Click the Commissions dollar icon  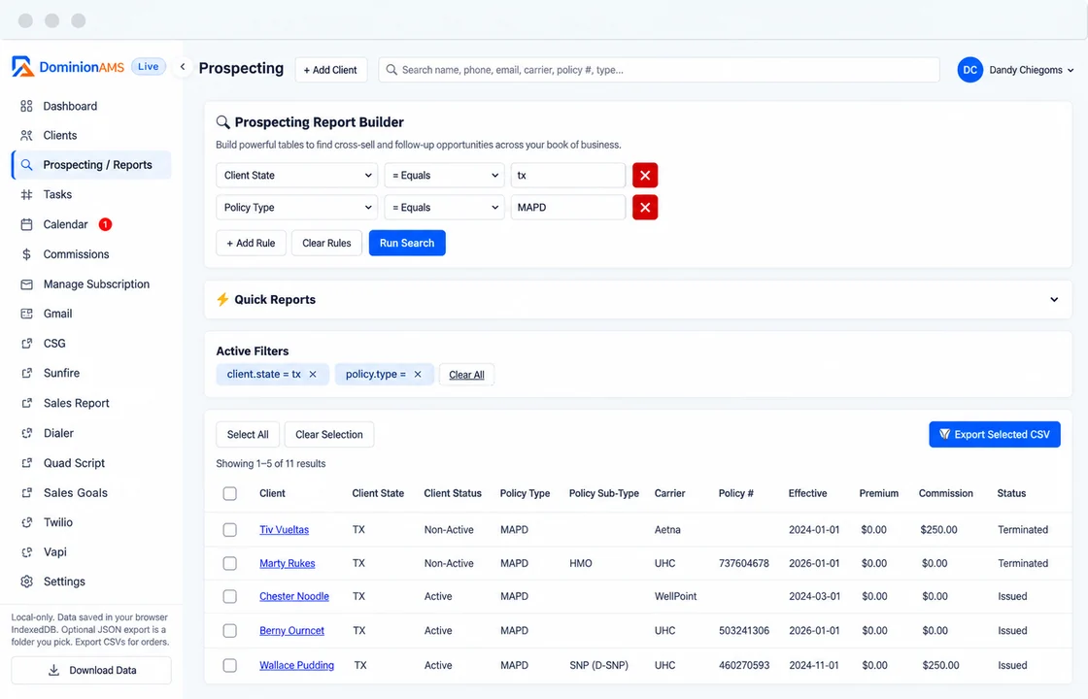point(26,254)
